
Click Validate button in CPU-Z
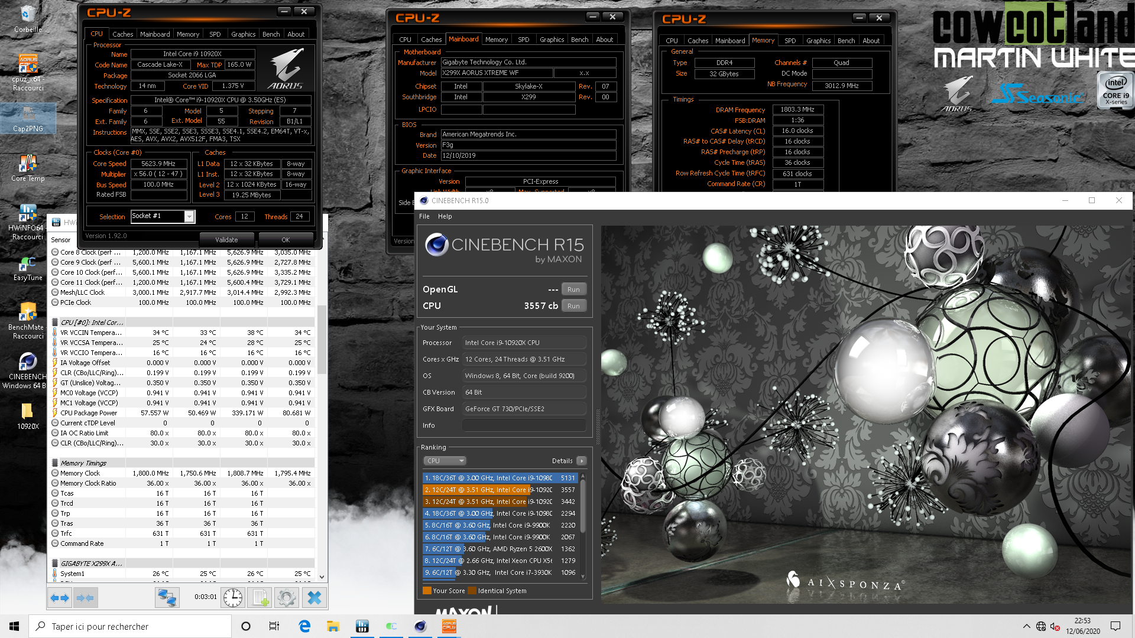point(226,240)
